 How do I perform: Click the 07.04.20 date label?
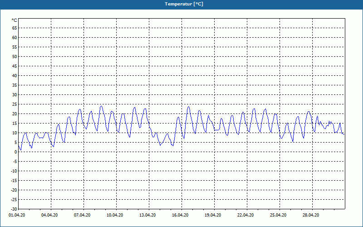pos(82,215)
